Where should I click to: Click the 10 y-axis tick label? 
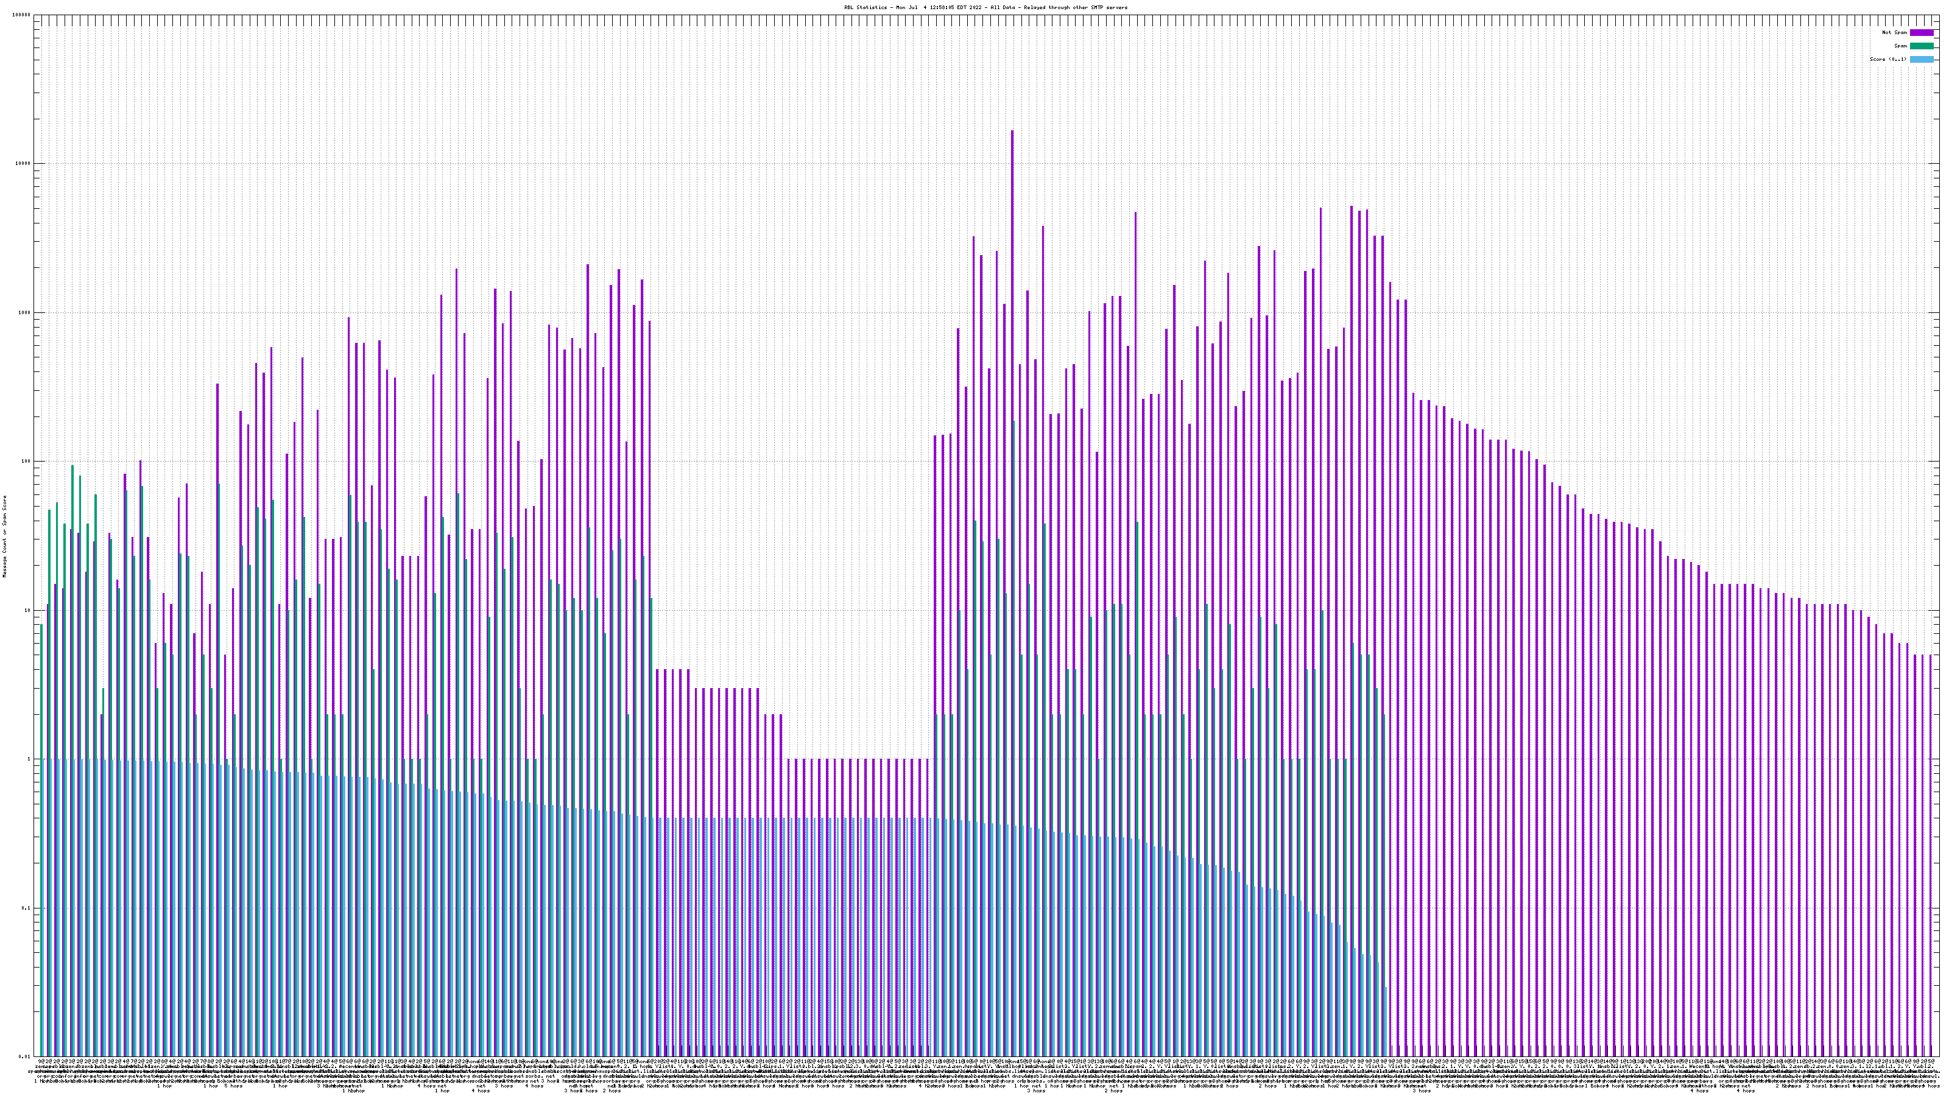pos(28,610)
